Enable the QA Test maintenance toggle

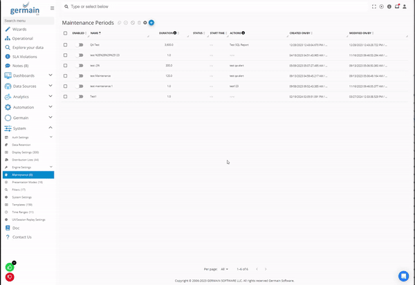pyautogui.click(x=80, y=44)
